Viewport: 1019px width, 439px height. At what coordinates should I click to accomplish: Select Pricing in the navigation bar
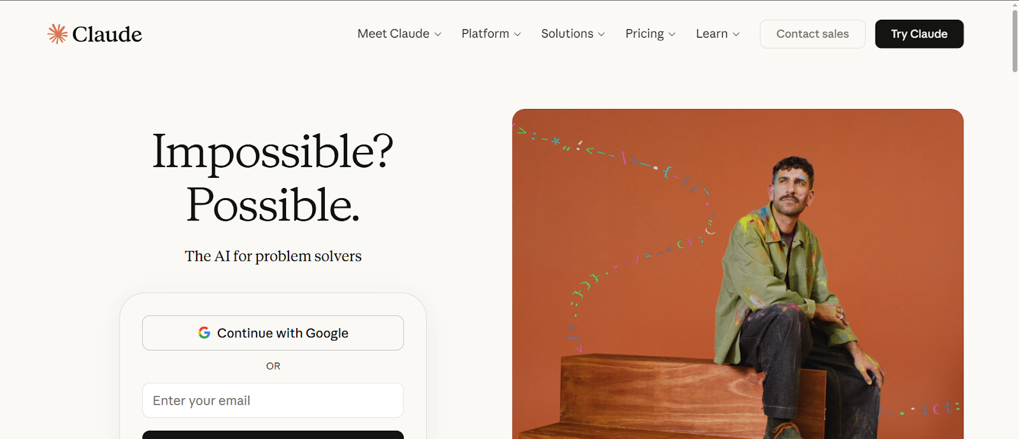(644, 34)
